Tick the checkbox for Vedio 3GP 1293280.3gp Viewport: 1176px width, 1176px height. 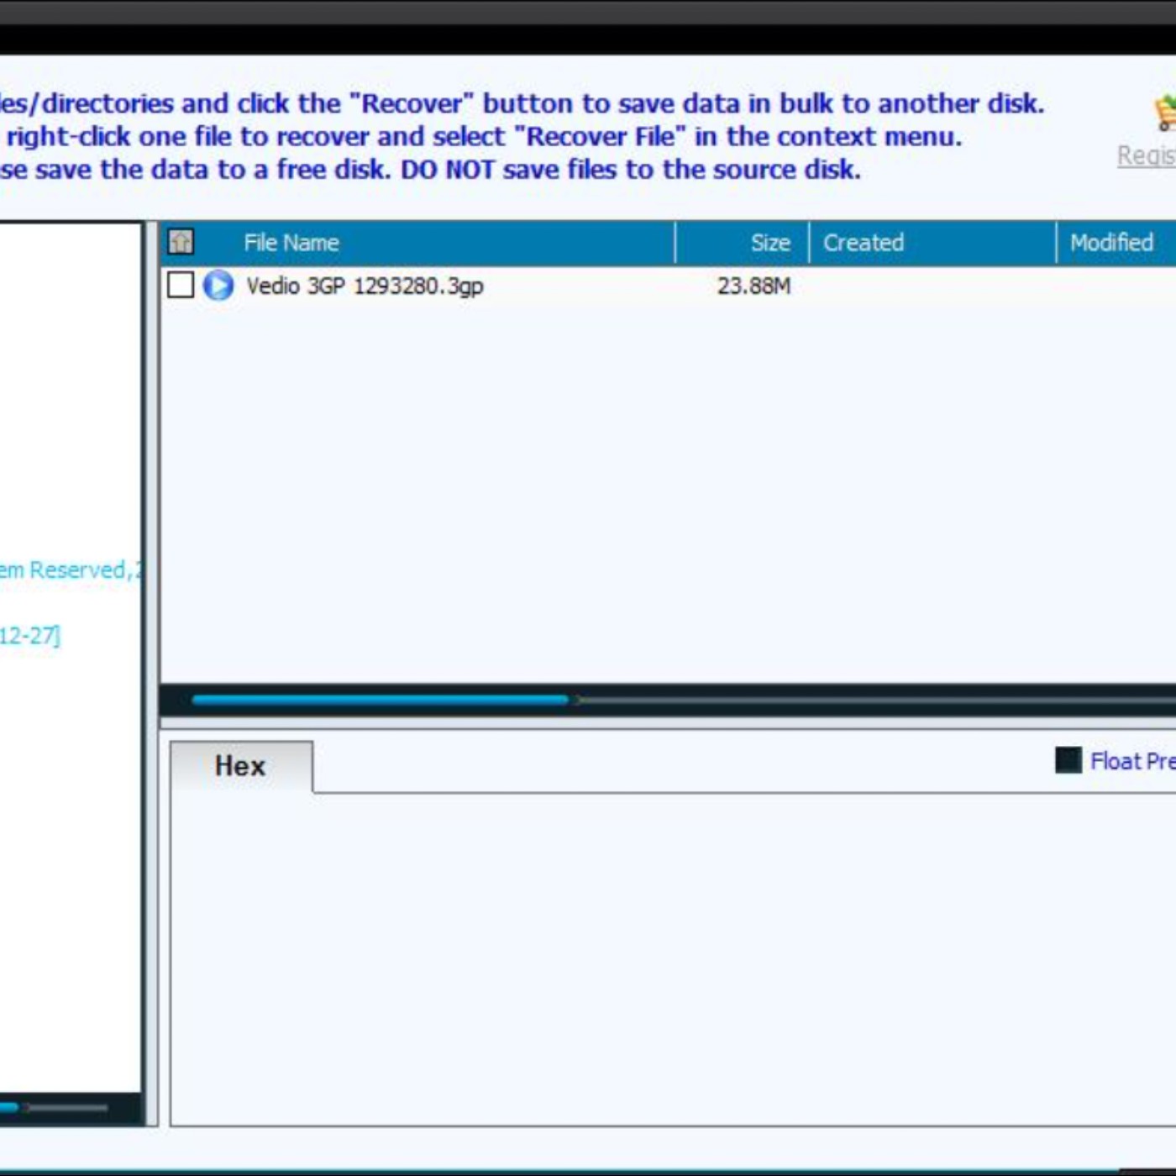(181, 286)
